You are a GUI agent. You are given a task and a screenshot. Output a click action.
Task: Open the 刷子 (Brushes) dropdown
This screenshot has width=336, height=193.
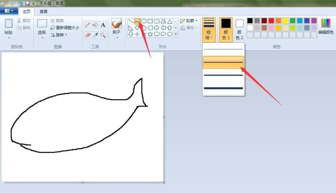tap(117, 38)
